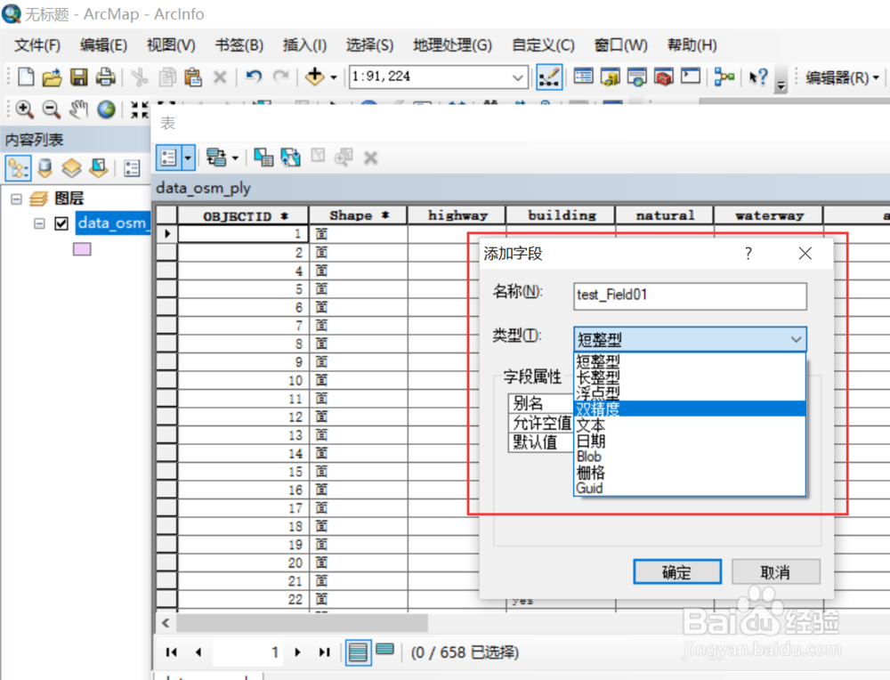The image size is (890, 680).
Task: Click the OBJECTID column header
Action: (x=244, y=215)
